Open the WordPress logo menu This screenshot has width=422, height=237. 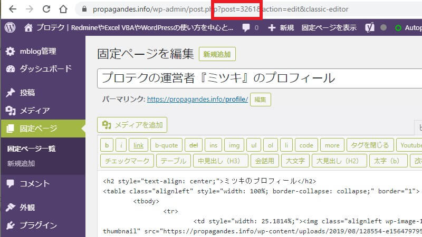pos(10,28)
